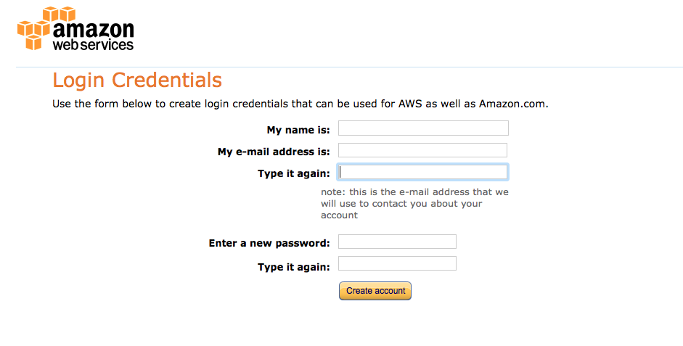Screen dimensions: 683x346
Task: Click the My e-mail address is label
Action: [274, 152]
